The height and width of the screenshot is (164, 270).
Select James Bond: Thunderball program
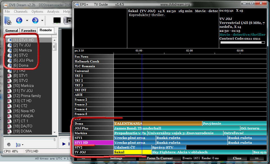click(x=177, y=128)
